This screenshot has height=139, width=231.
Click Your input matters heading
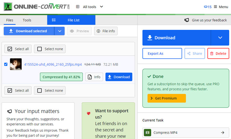point(37,111)
